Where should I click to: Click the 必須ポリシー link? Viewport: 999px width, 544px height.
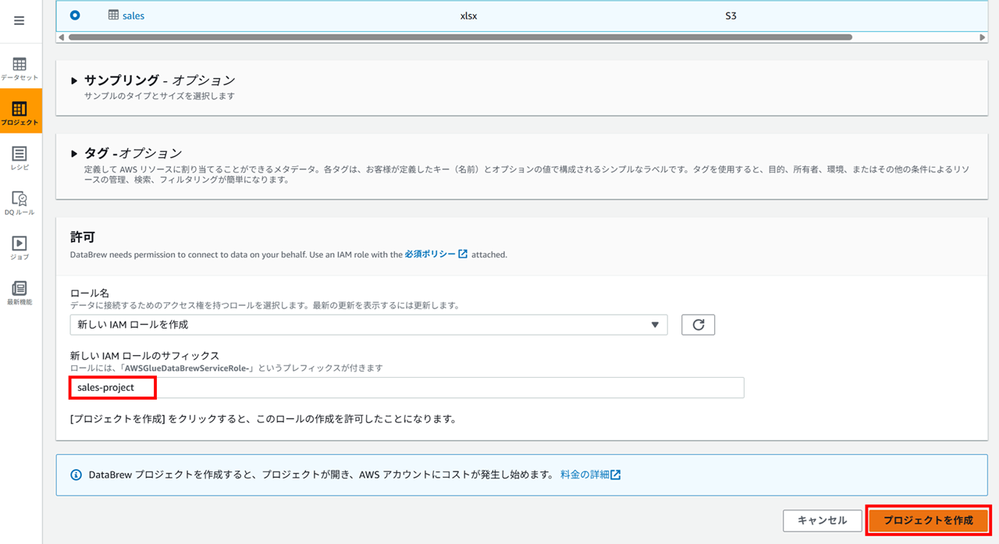tap(436, 254)
